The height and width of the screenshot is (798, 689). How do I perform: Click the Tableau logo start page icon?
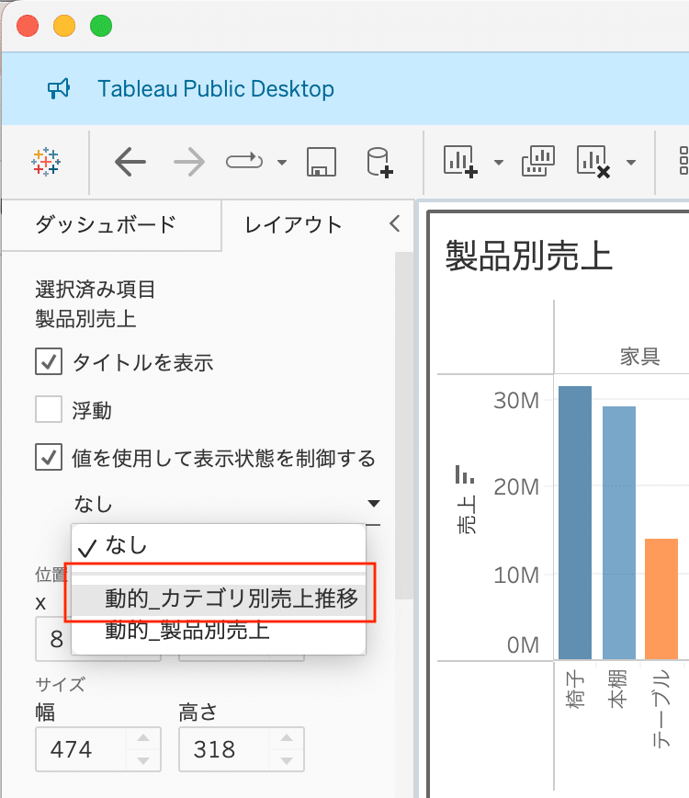pyautogui.click(x=46, y=162)
